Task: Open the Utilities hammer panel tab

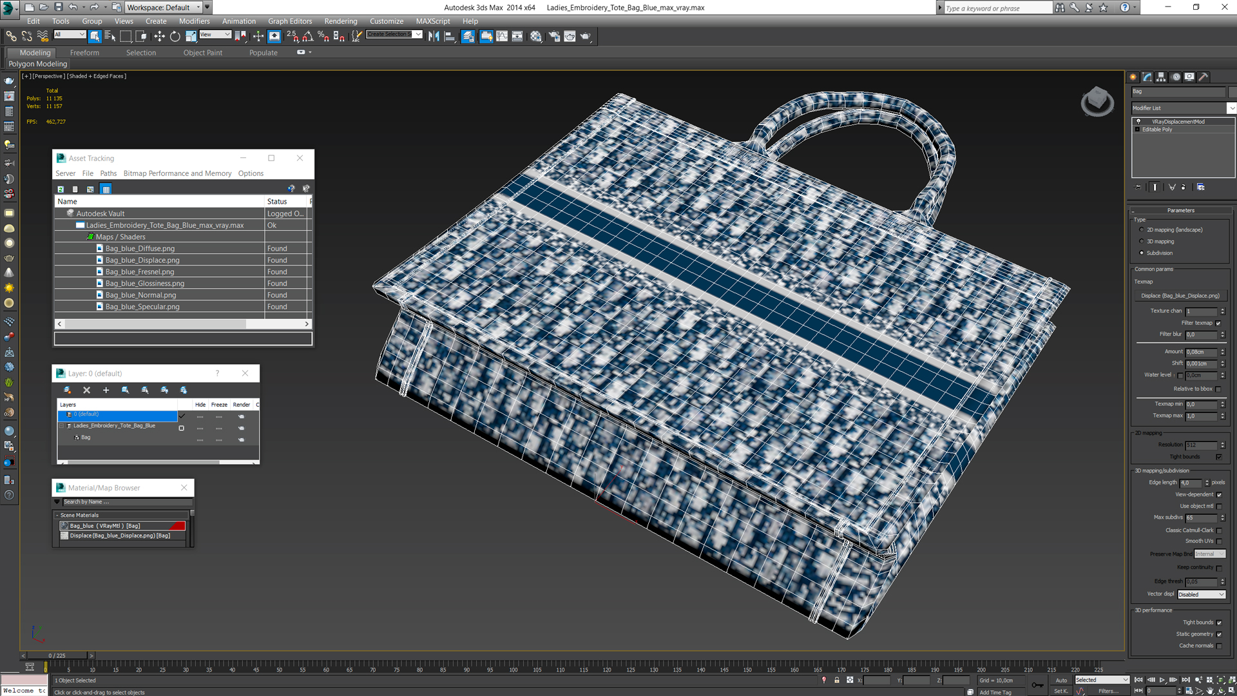Action: [x=1203, y=77]
